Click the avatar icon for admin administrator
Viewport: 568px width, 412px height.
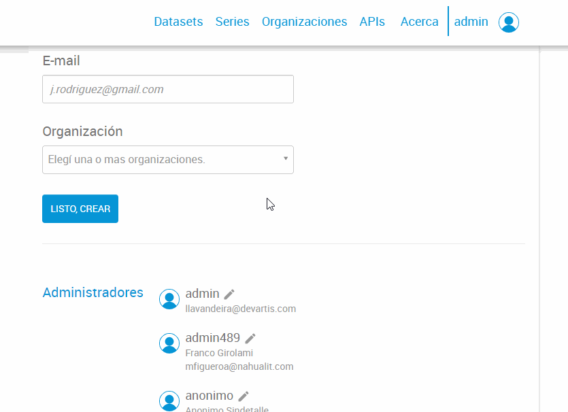pos(169,299)
